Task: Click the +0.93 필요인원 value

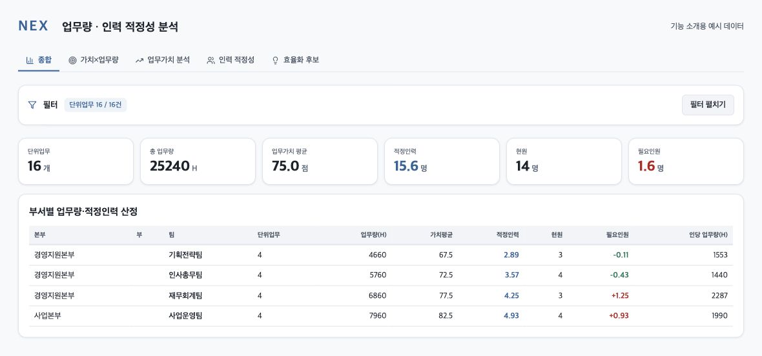Action: click(x=619, y=316)
